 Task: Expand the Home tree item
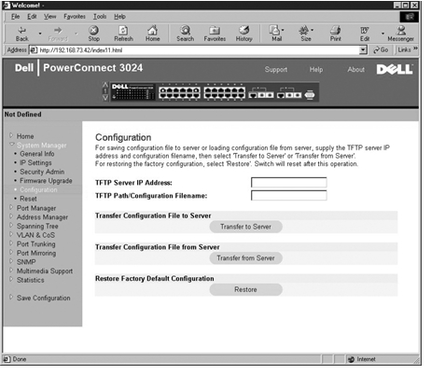[11, 135]
